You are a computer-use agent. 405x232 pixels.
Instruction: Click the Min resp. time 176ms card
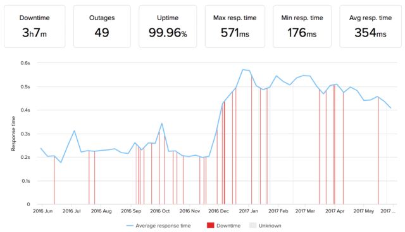point(302,26)
